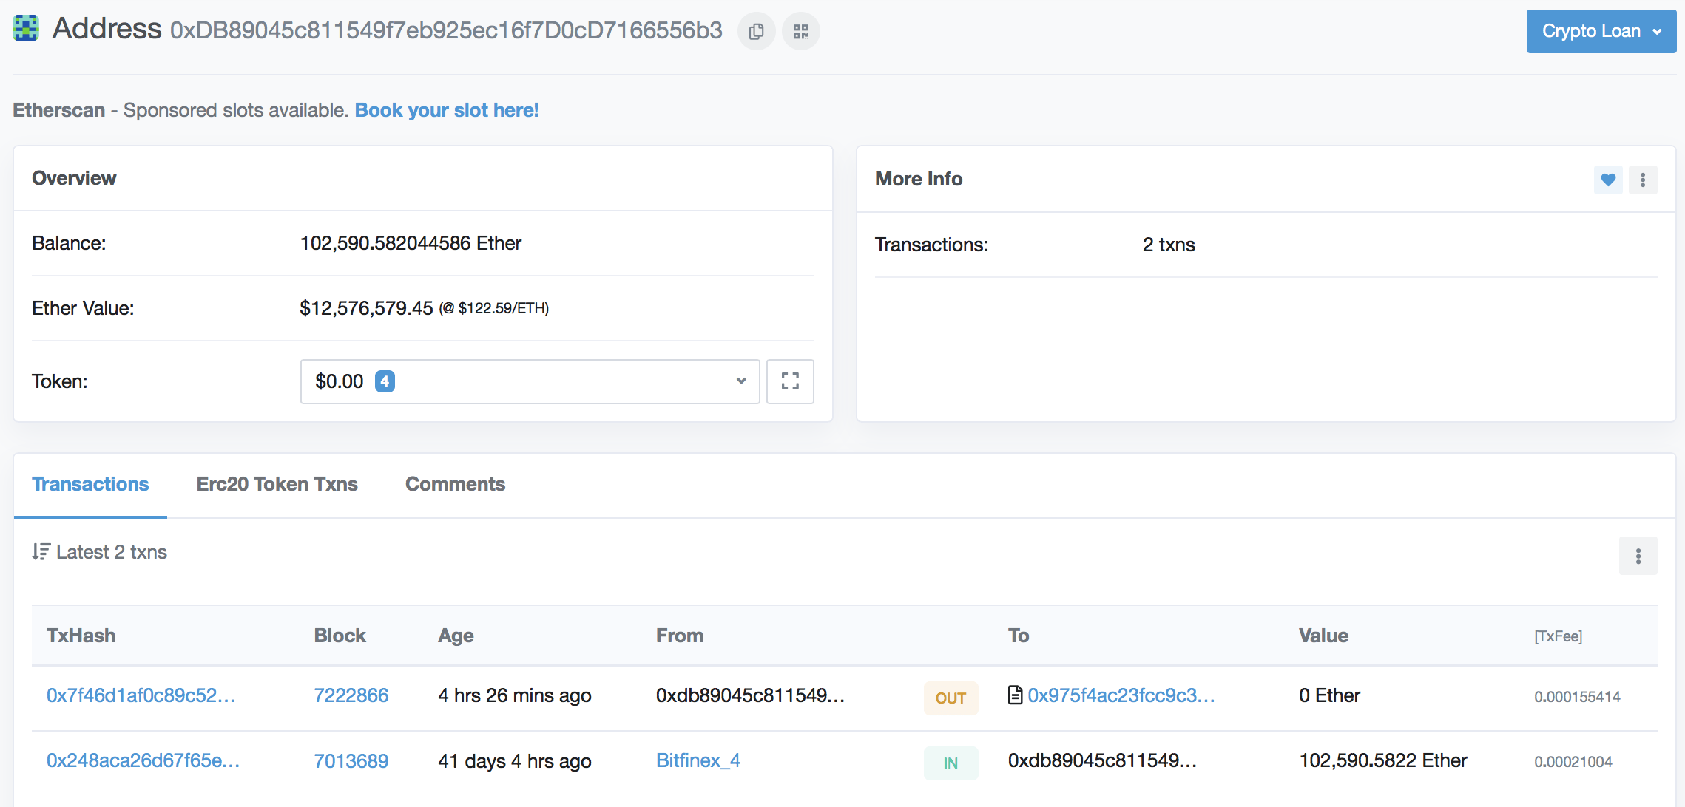
Task: Open the Bitfinex_4 sender address
Action: coord(698,760)
